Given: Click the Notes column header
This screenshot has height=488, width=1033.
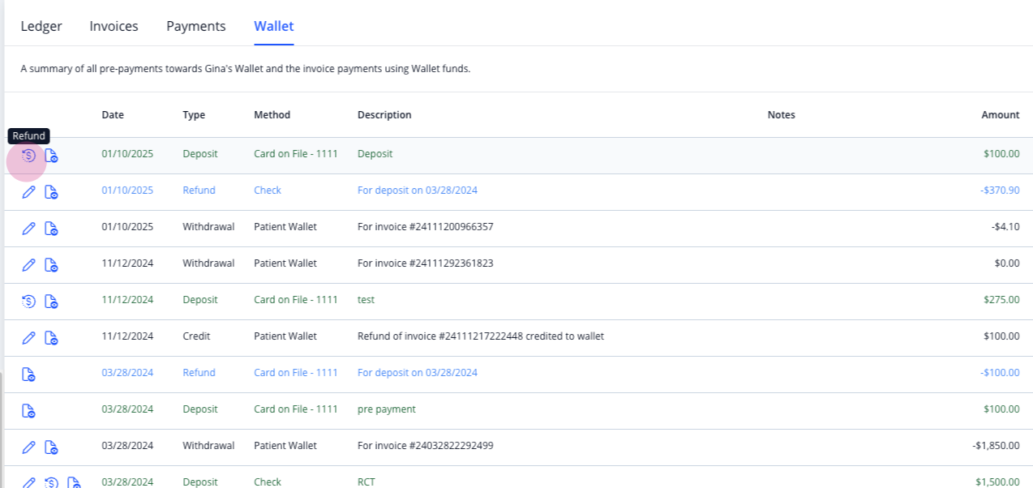Looking at the screenshot, I should coord(782,115).
